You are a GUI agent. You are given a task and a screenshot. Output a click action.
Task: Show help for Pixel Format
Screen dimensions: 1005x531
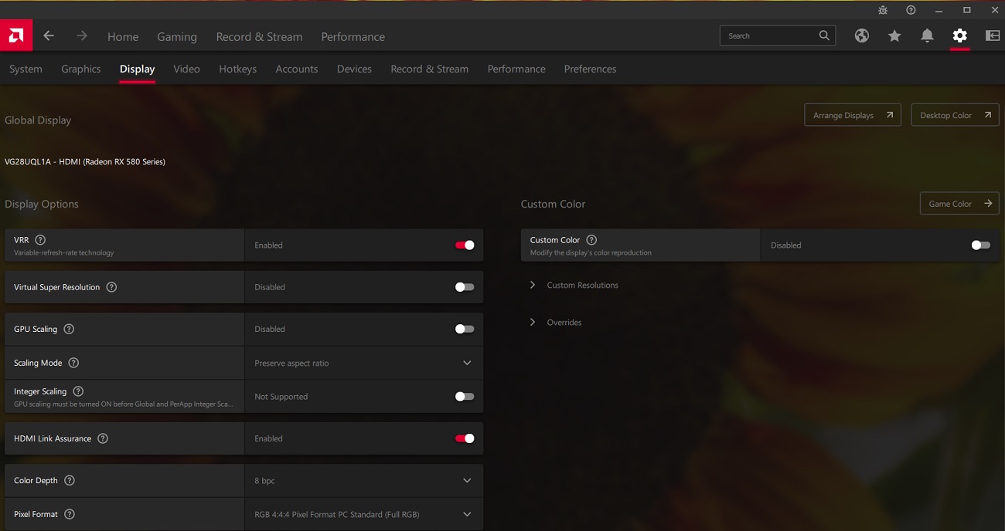(x=70, y=514)
